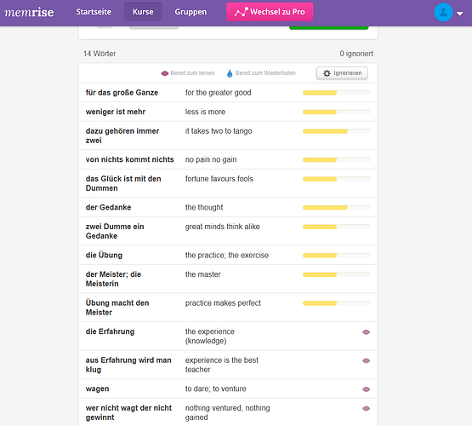
Task: Select the word row die Übung
Action: point(228,255)
